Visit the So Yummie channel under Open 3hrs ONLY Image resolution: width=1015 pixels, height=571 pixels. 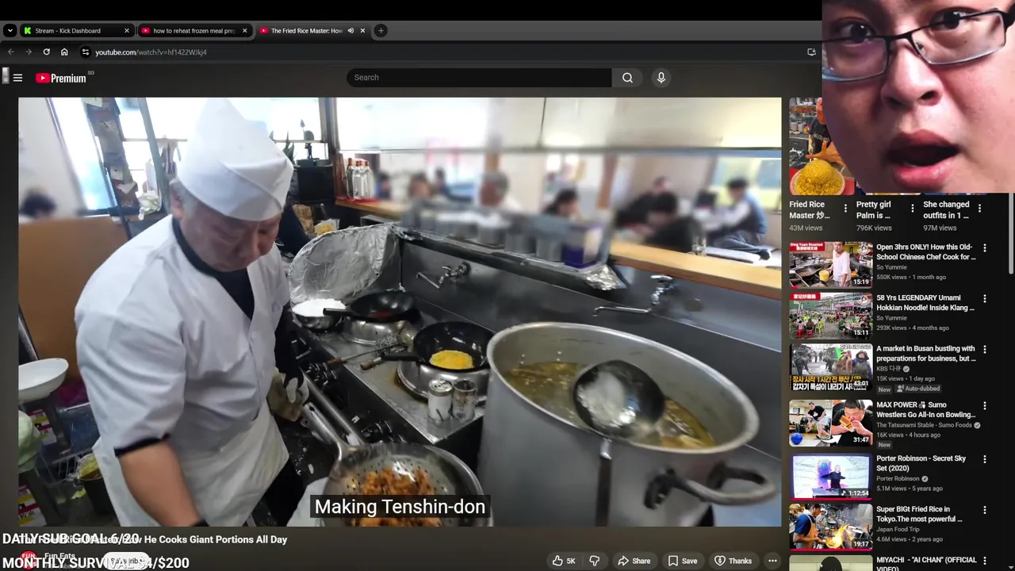click(891, 267)
